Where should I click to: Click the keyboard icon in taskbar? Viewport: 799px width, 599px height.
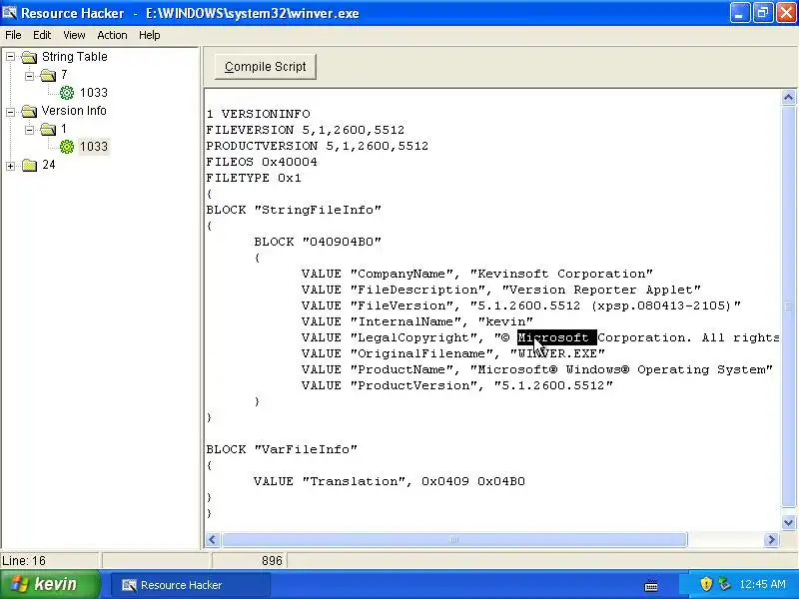click(x=651, y=586)
